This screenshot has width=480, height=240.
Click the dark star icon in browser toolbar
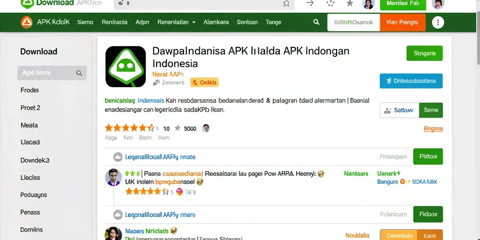point(350,3)
